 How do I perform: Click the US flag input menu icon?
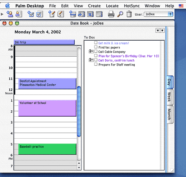coord(181,6)
